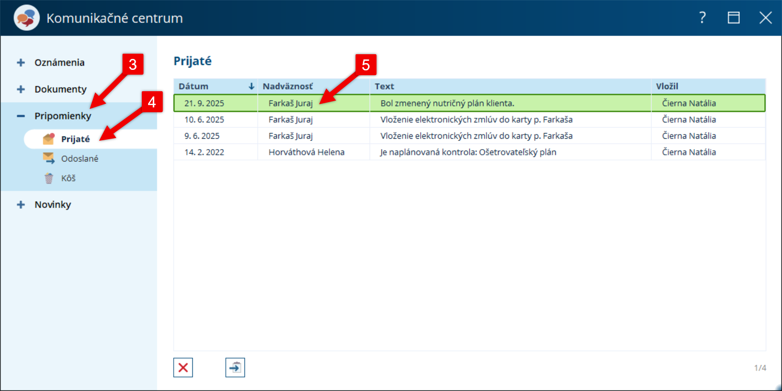Click 'Bol zmenený nutričný plán klienta.' text
This screenshot has height=391, width=782.
pyautogui.click(x=447, y=103)
